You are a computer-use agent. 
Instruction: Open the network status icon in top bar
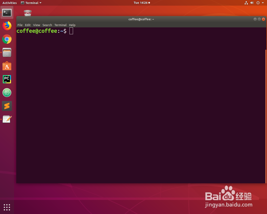click(x=246, y=3)
